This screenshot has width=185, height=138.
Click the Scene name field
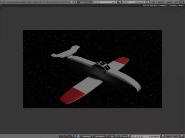click(108, 2)
